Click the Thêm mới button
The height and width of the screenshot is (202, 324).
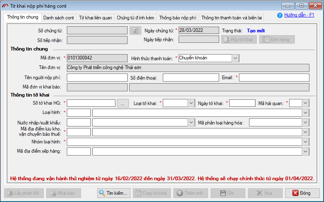(191, 193)
